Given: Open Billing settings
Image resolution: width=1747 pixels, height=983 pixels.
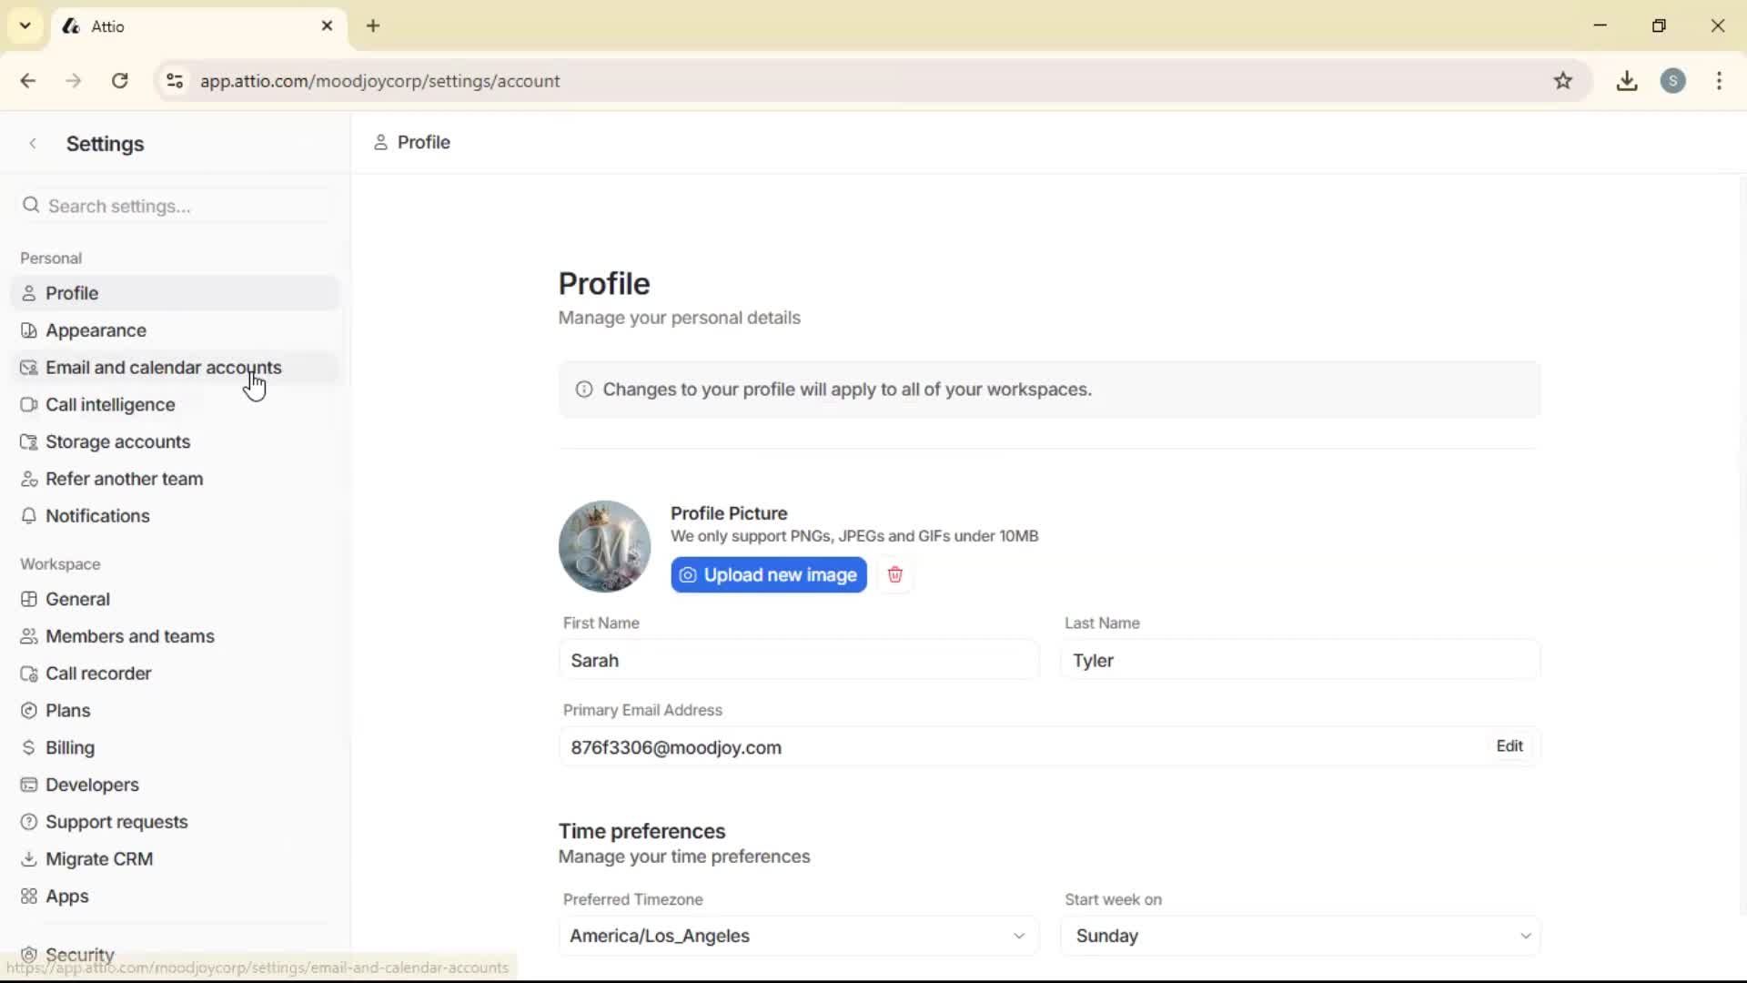Looking at the screenshot, I should (x=176, y=748).
